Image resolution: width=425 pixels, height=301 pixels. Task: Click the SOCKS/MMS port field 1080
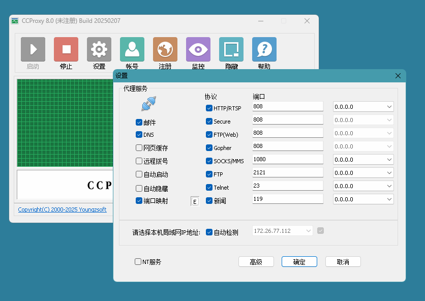pos(288,159)
